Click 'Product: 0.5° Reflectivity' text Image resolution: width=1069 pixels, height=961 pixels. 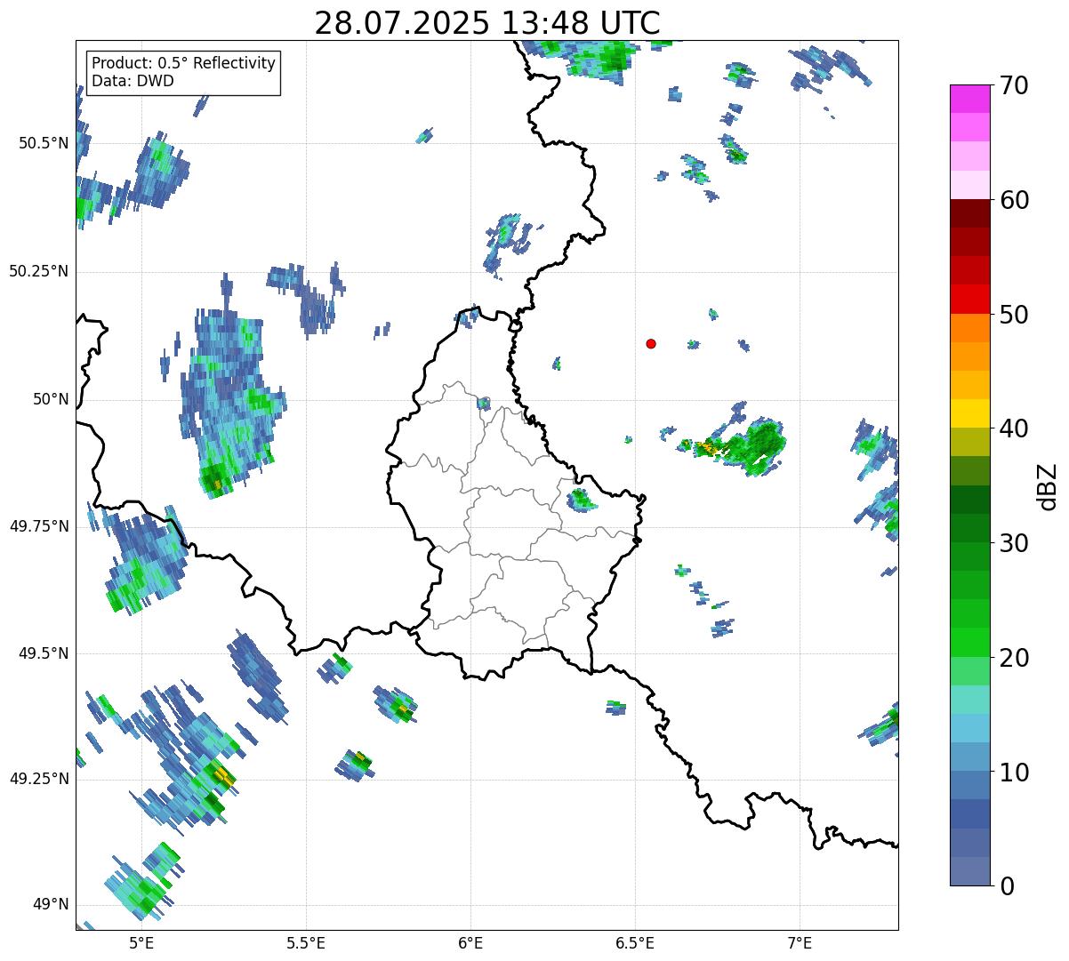click(x=184, y=64)
